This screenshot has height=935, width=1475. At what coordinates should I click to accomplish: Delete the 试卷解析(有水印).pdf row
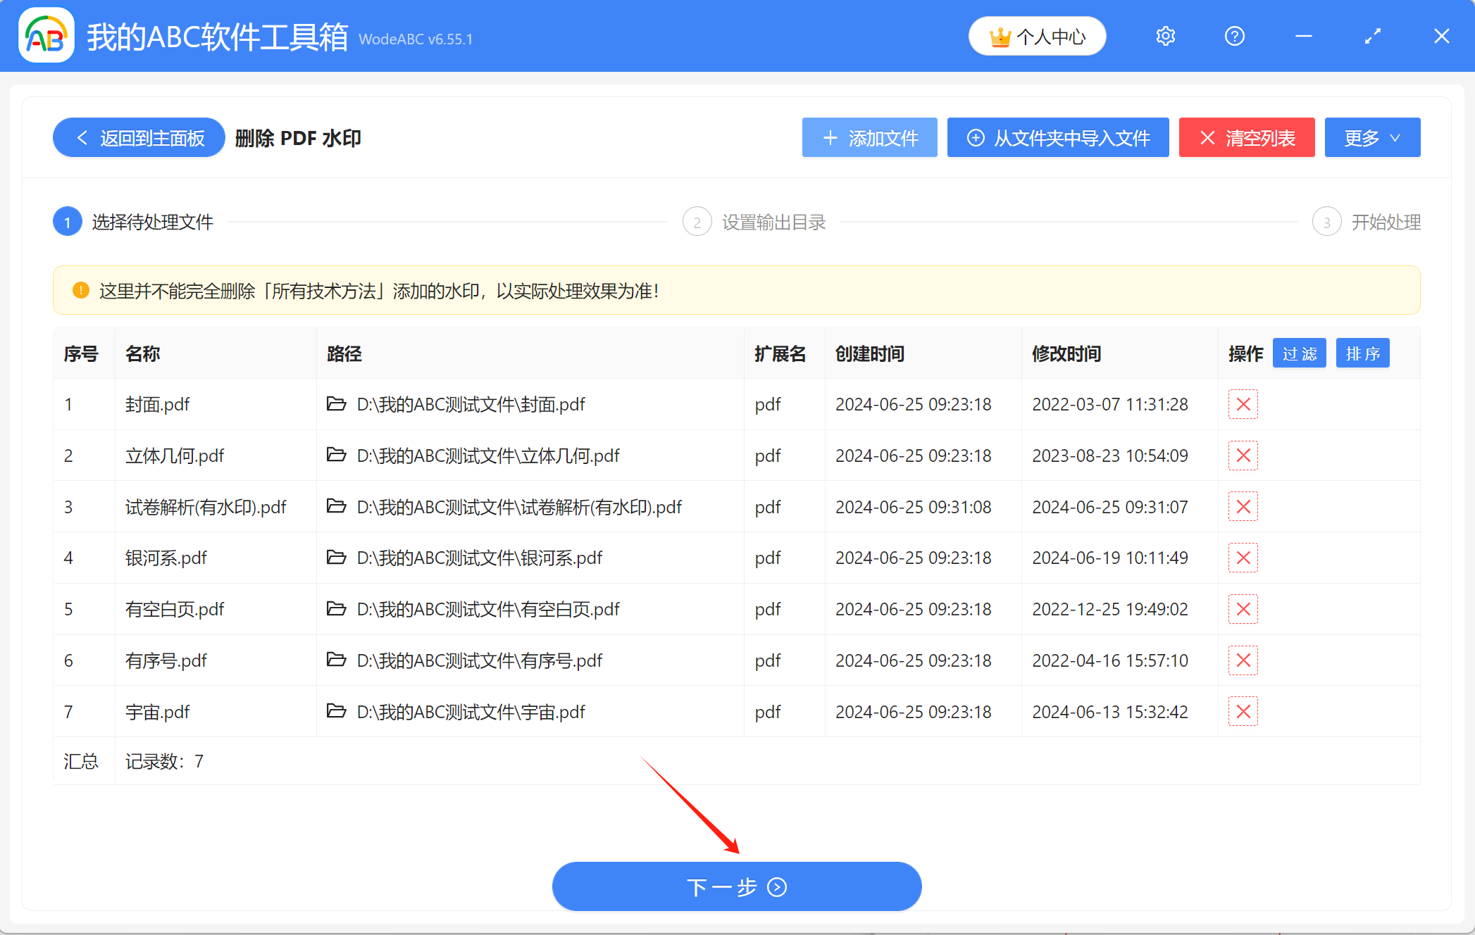coord(1243,507)
